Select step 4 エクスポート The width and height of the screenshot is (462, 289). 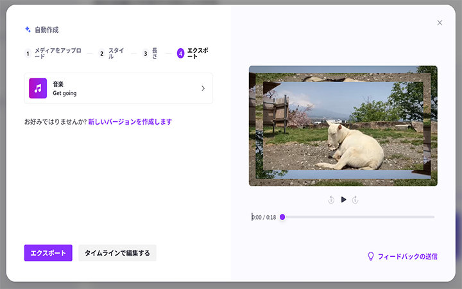click(x=193, y=53)
